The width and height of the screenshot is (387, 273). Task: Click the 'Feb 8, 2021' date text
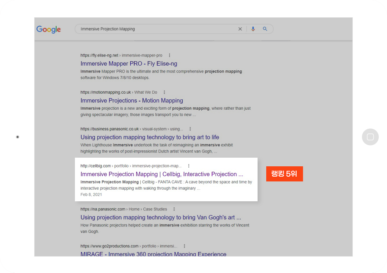click(91, 195)
